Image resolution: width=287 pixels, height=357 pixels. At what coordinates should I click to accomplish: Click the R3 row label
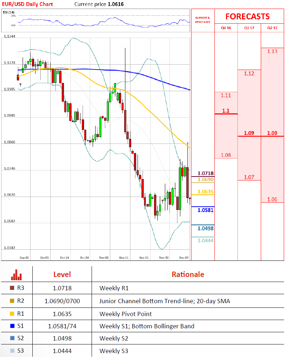[20, 288]
